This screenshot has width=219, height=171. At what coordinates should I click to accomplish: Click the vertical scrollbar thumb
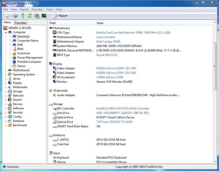click(215, 66)
